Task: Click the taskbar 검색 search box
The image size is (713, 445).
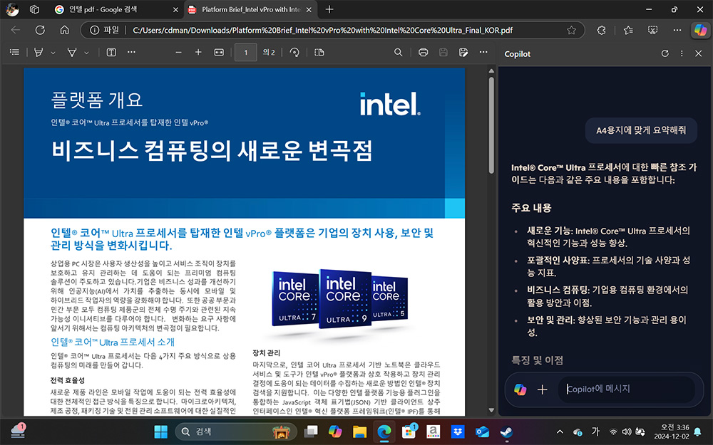Action: (x=236, y=431)
